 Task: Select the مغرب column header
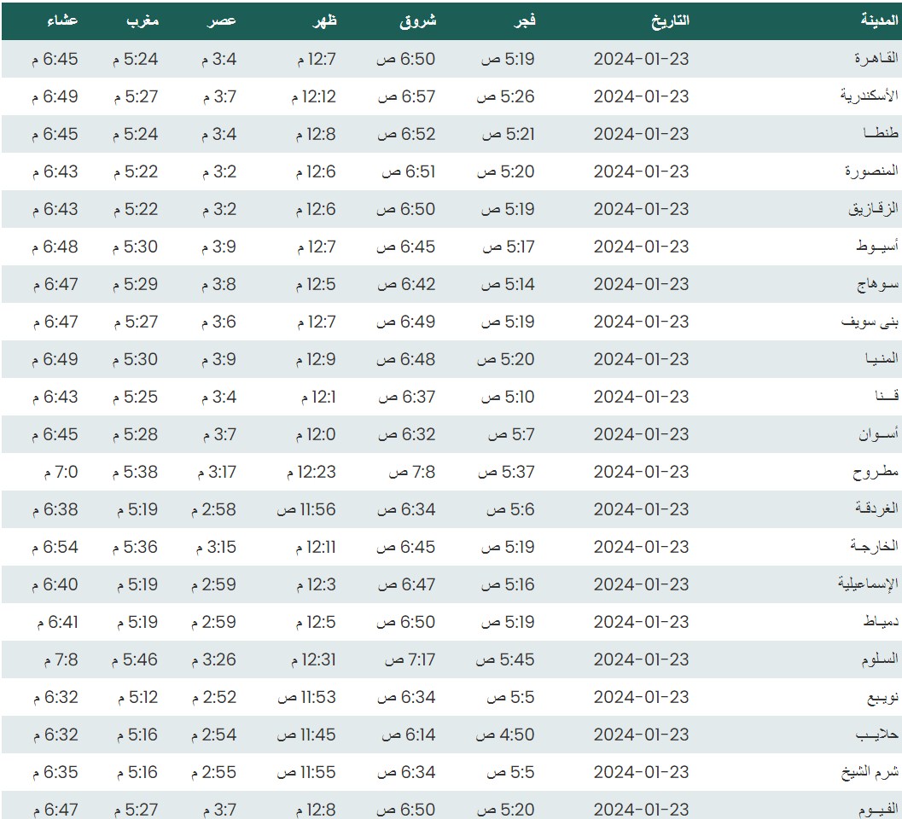point(142,21)
